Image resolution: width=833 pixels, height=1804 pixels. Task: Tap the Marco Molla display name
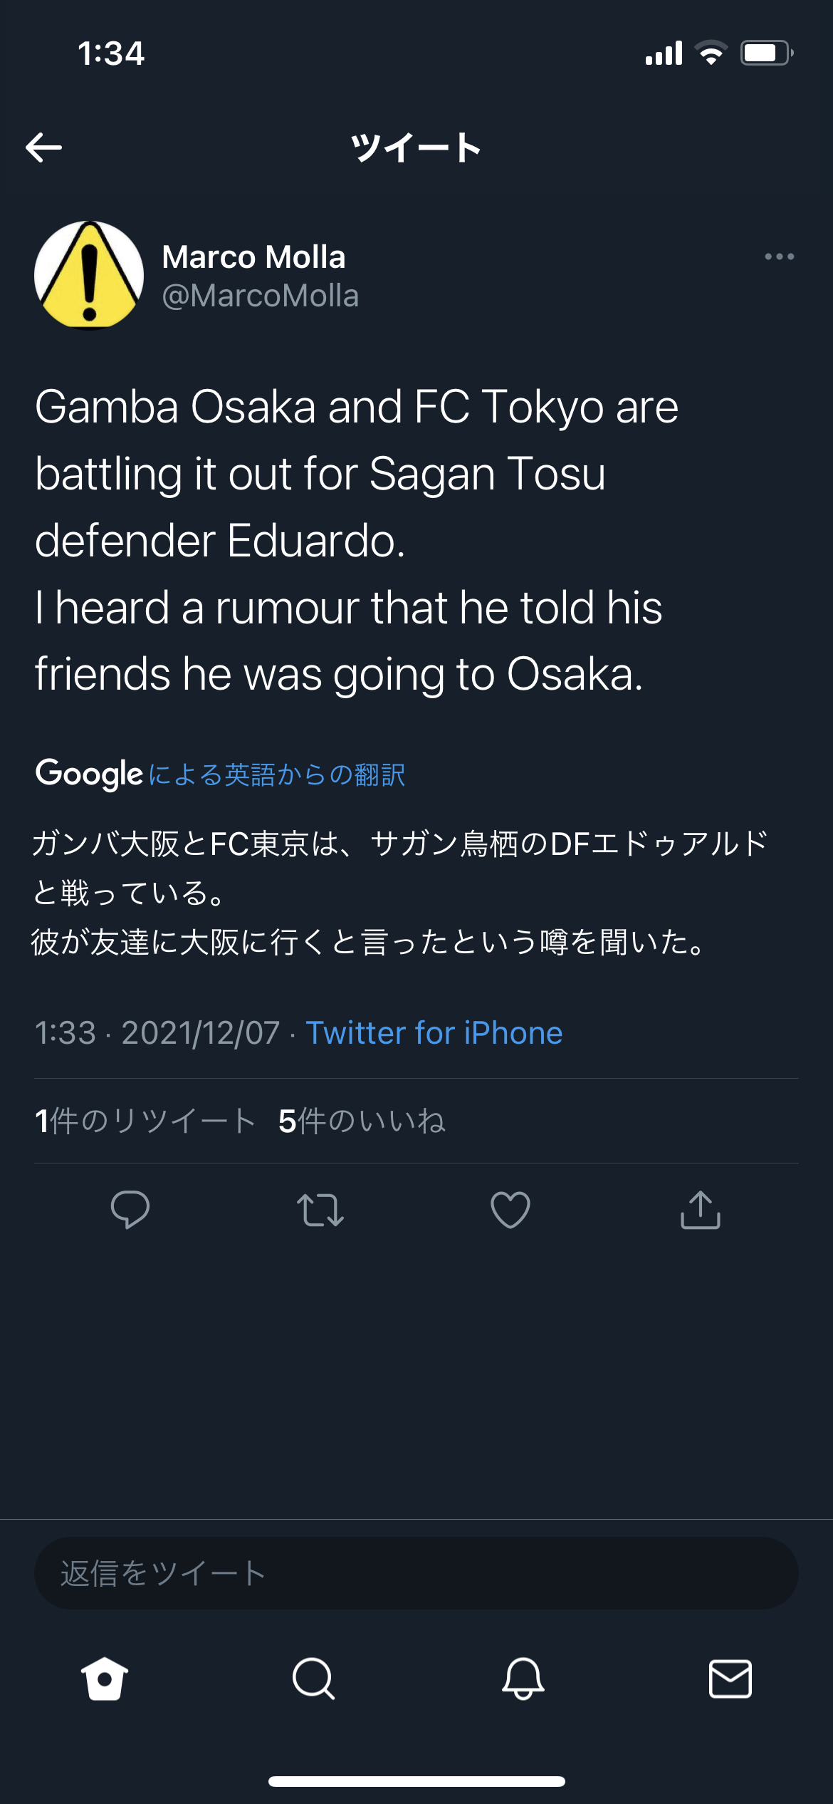(x=253, y=257)
